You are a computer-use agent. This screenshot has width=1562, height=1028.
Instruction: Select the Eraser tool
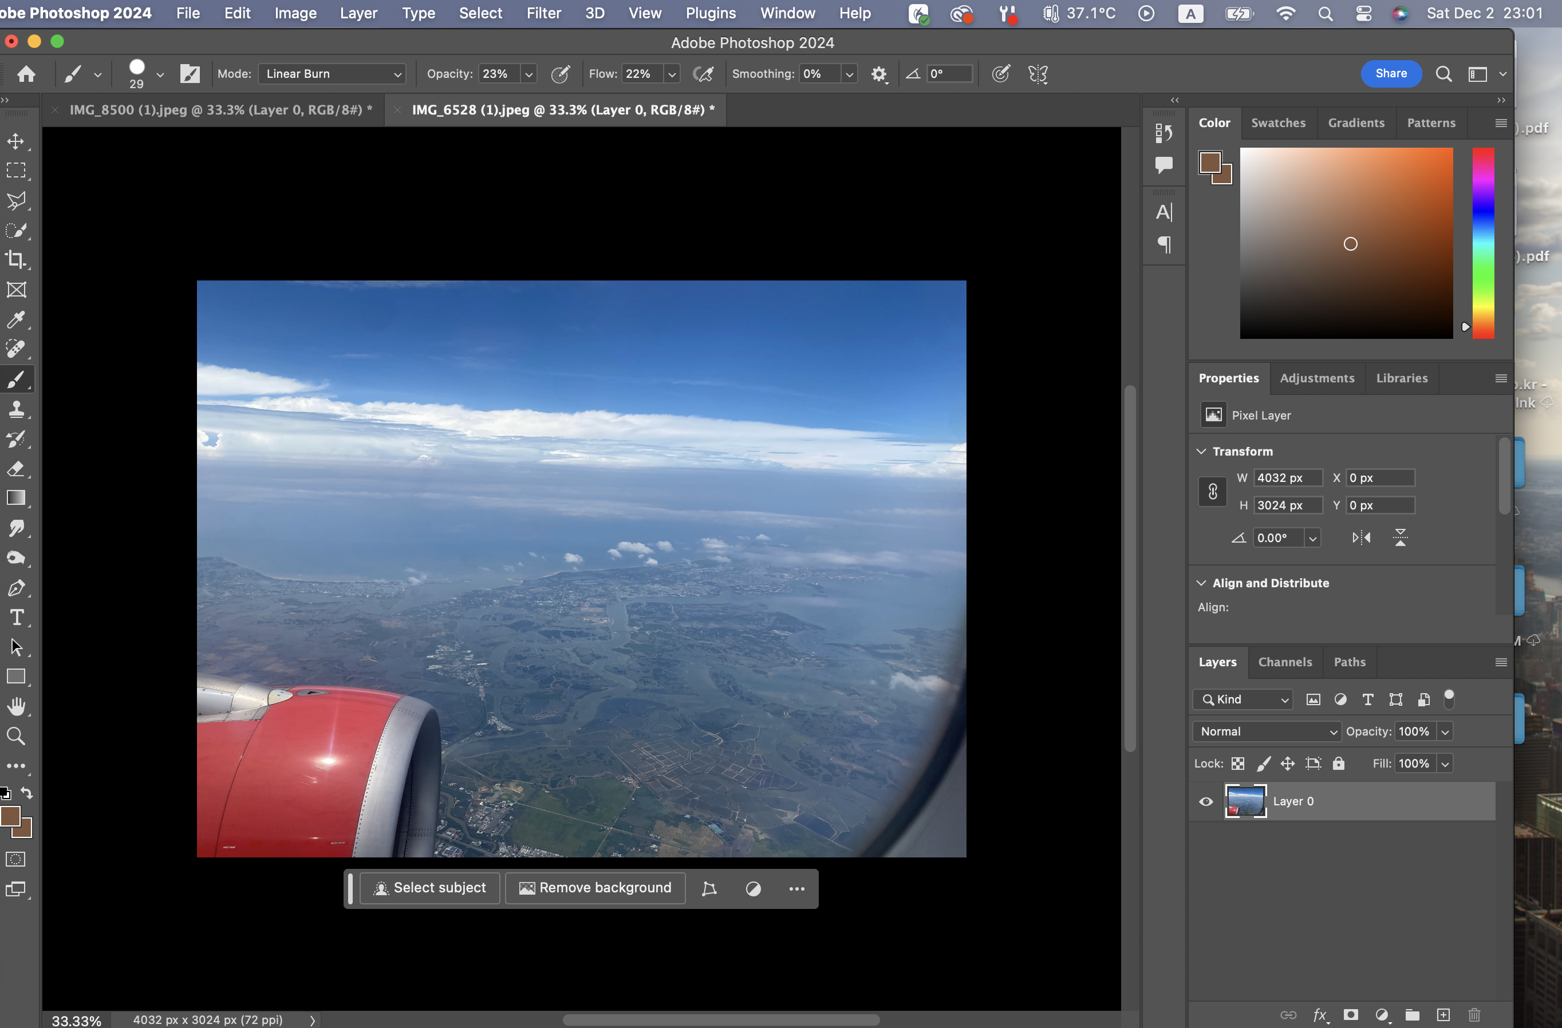16,468
